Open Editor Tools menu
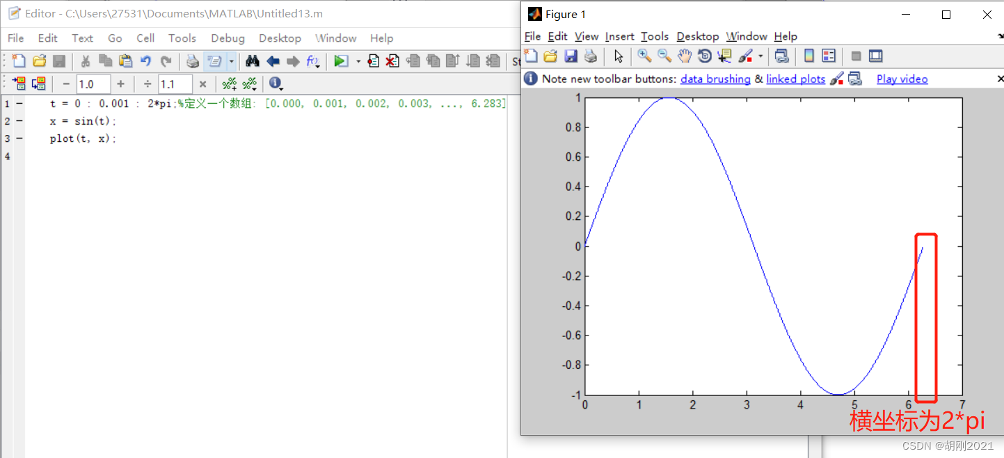This screenshot has width=1004, height=458. [x=182, y=38]
